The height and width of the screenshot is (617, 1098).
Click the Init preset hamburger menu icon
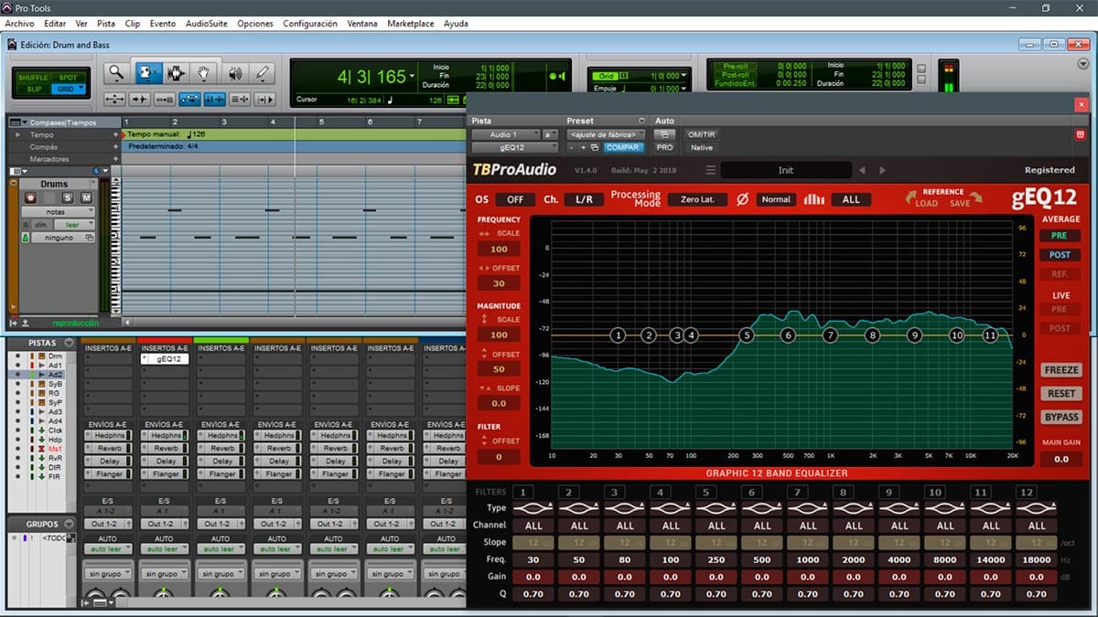pyautogui.click(x=711, y=170)
